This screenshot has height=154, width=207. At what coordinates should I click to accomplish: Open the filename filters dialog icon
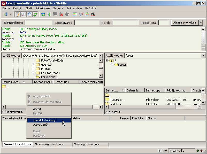pyautogui.click(x=75, y=14)
